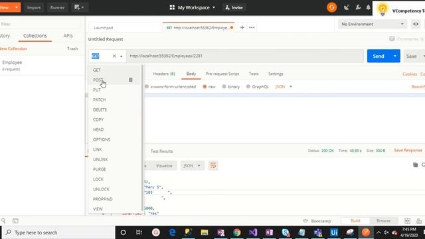Clear the method field with X icon
425x239 pixels.
pyautogui.click(x=114, y=56)
